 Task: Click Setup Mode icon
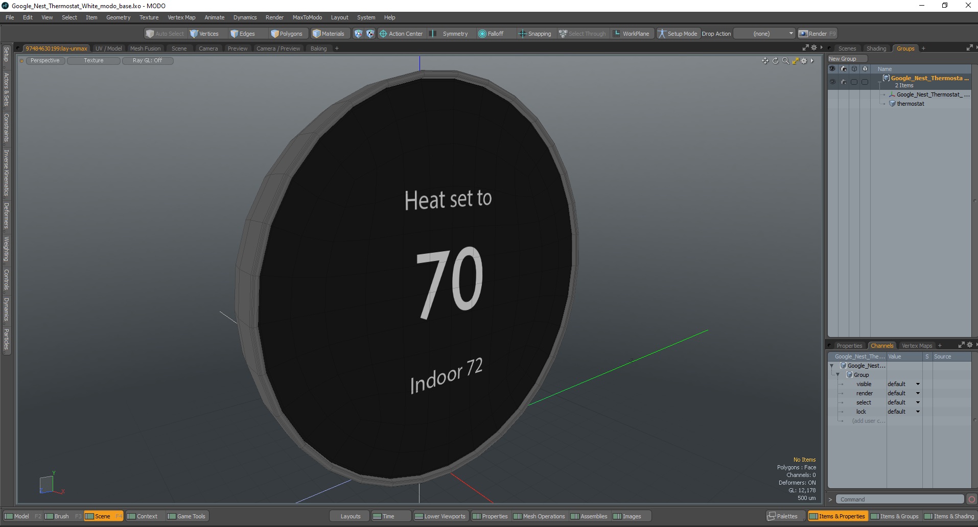tap(662, 34)
